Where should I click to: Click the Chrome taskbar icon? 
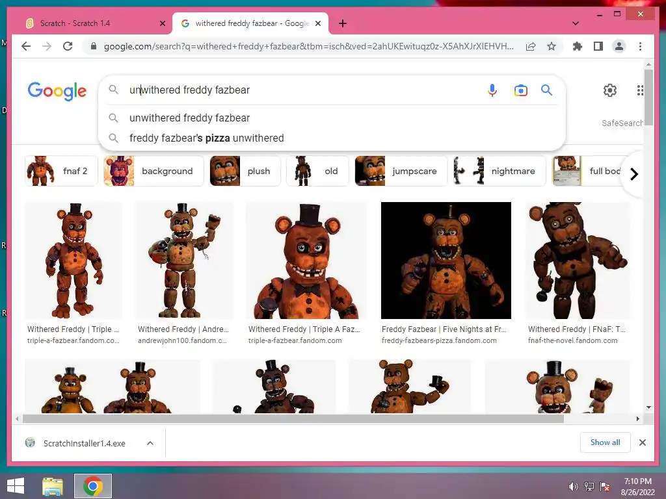[92, 486]
